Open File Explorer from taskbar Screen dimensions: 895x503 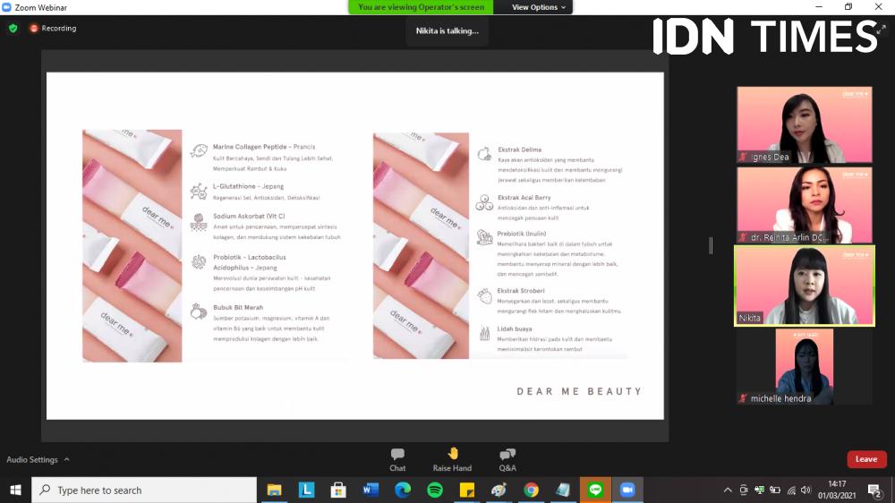pos(275,490)
